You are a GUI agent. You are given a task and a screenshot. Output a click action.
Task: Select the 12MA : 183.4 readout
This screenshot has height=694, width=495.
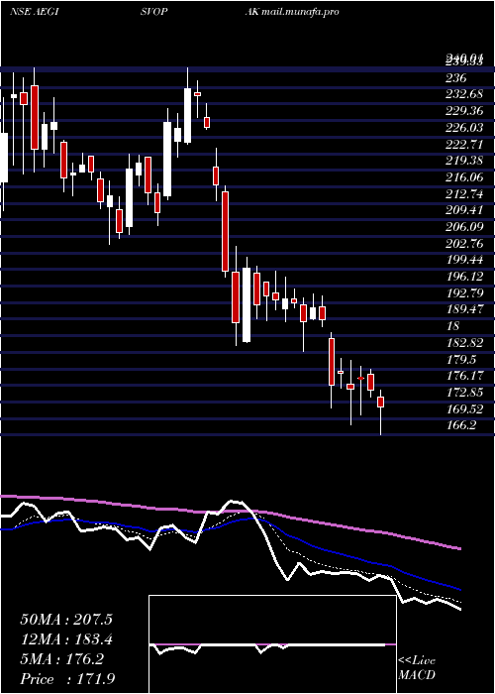click(66, 639)
